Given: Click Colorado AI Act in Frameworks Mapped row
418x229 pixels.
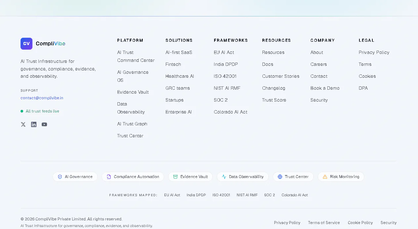Looking at the screenshot, I should [295, 195].
